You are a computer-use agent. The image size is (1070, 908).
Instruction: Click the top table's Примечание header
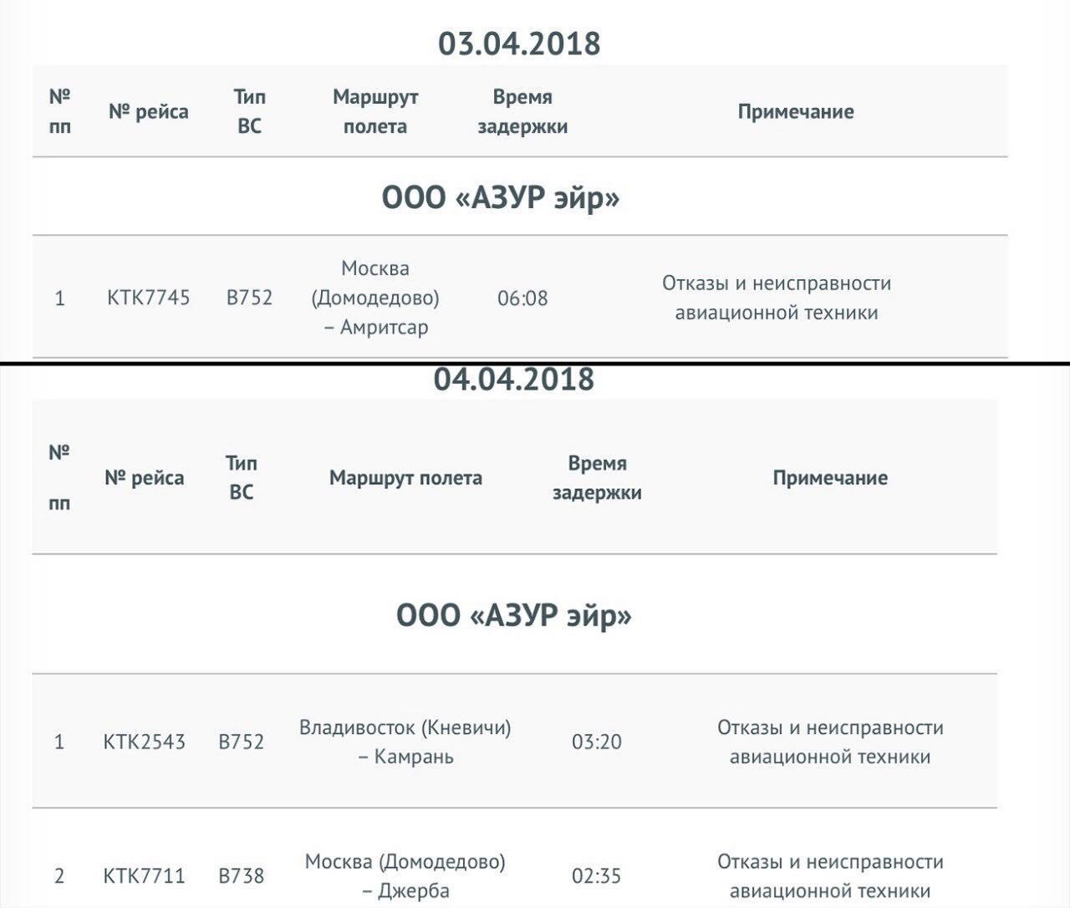(796, 111)
